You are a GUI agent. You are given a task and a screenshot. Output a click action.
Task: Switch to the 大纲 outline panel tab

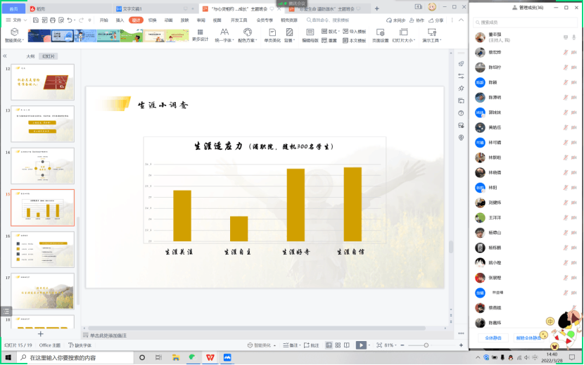click(30, 56)
